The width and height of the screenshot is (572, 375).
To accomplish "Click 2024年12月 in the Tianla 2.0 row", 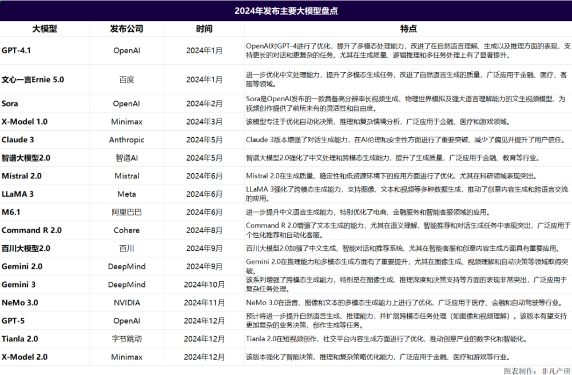I will [204, 339].
